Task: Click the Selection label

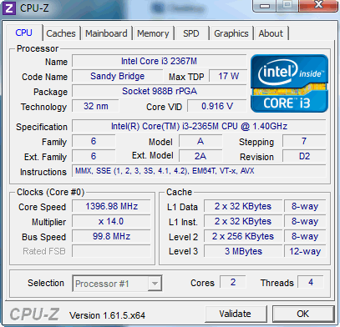Action: point(46,283)
